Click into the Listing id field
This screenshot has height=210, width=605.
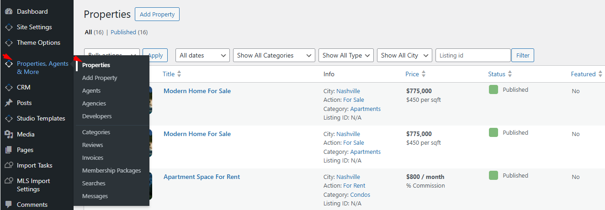472,55
